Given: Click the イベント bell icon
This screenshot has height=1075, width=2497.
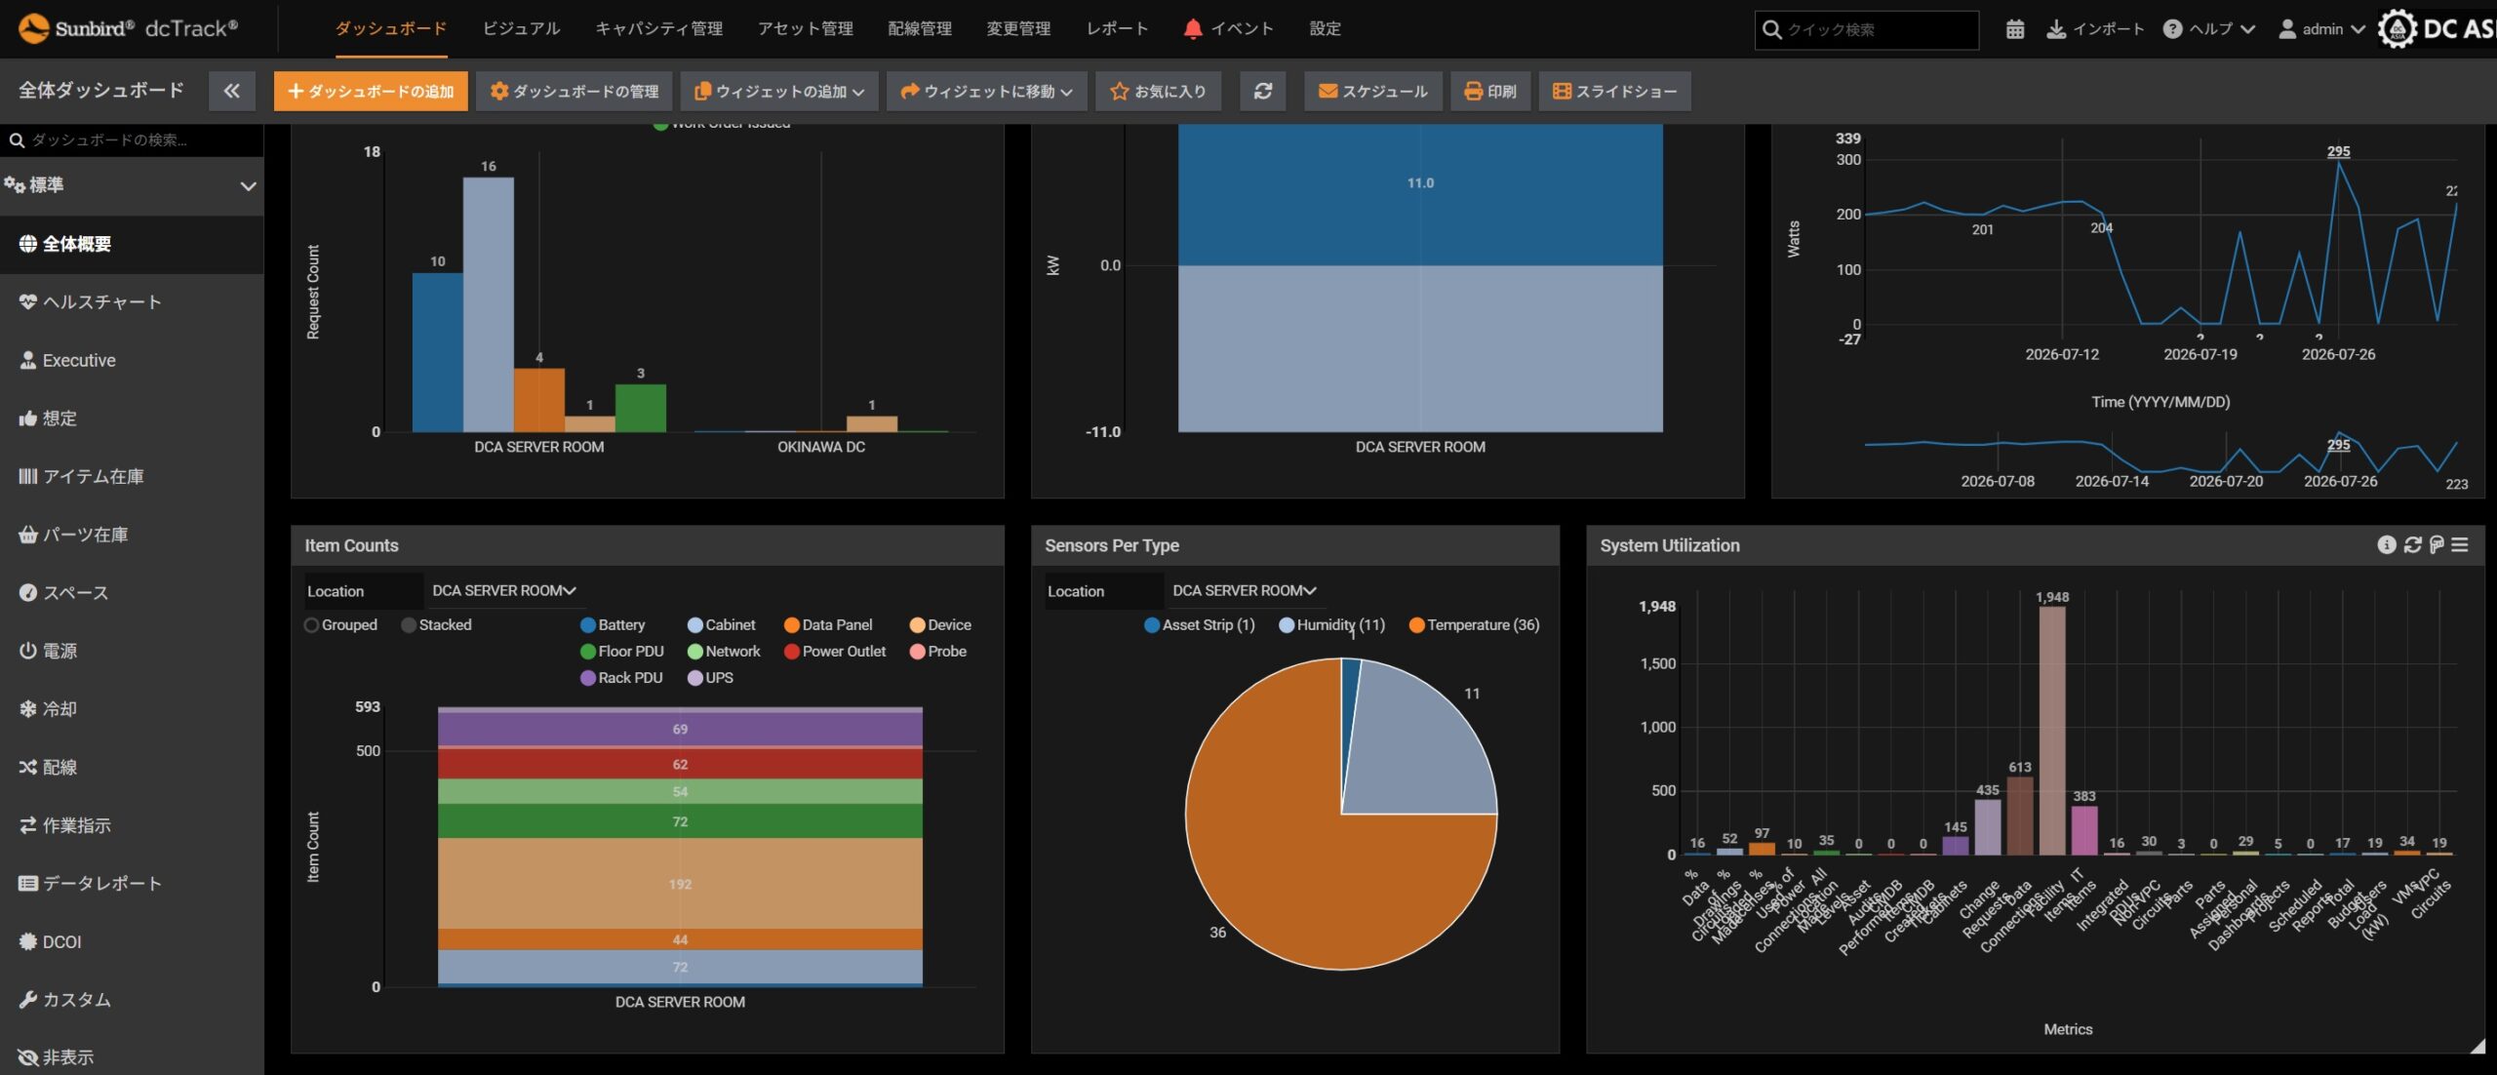Looking at the screenshot, I should click(x=1192, y=29).
